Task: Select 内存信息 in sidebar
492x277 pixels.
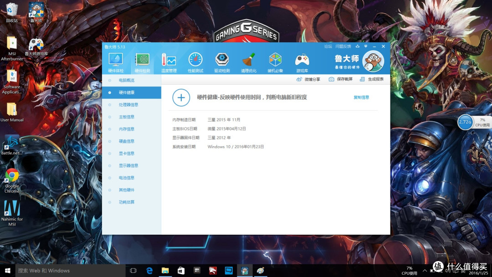Action: (132, 129)
